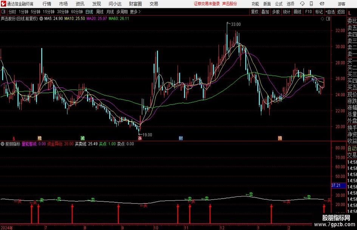Click the MA60: 26.11 indicator value
Image resolution: width=357 pixels, height=230 pixels.
pos(119,19)
